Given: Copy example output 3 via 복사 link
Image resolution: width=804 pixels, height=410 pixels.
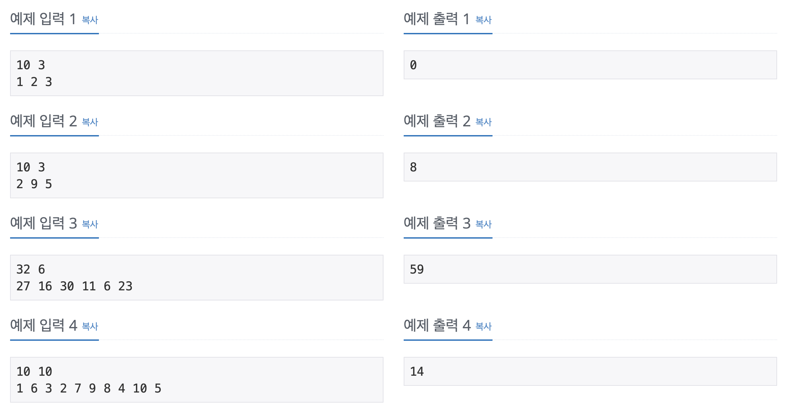Looking at the screenshot, I should pos(483,224).
